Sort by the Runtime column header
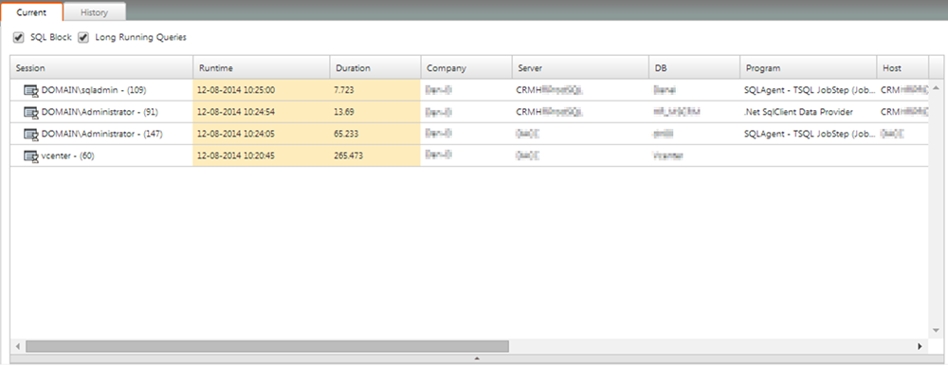Image resolution: width=948 pixels, height=366 pixels. coord(262,67)
